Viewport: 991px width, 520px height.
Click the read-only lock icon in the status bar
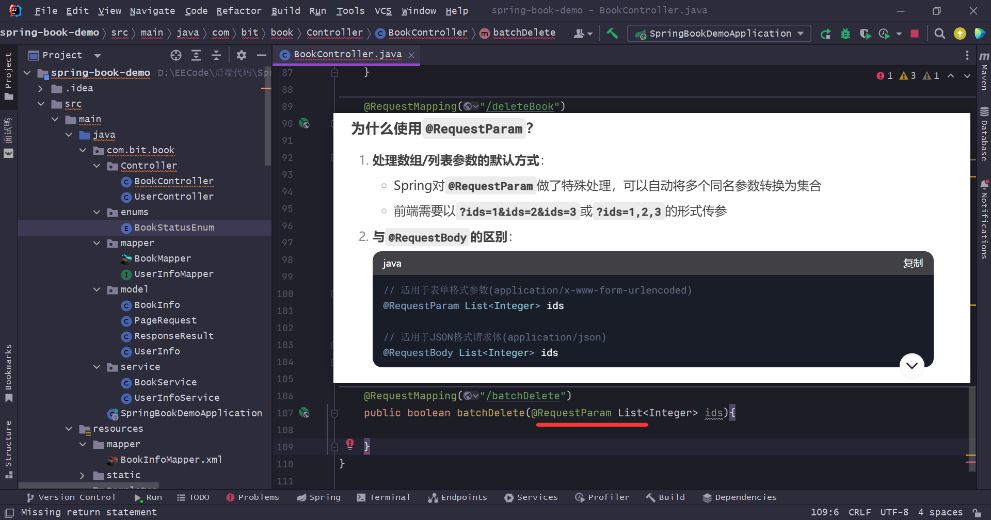coord(977,512)
